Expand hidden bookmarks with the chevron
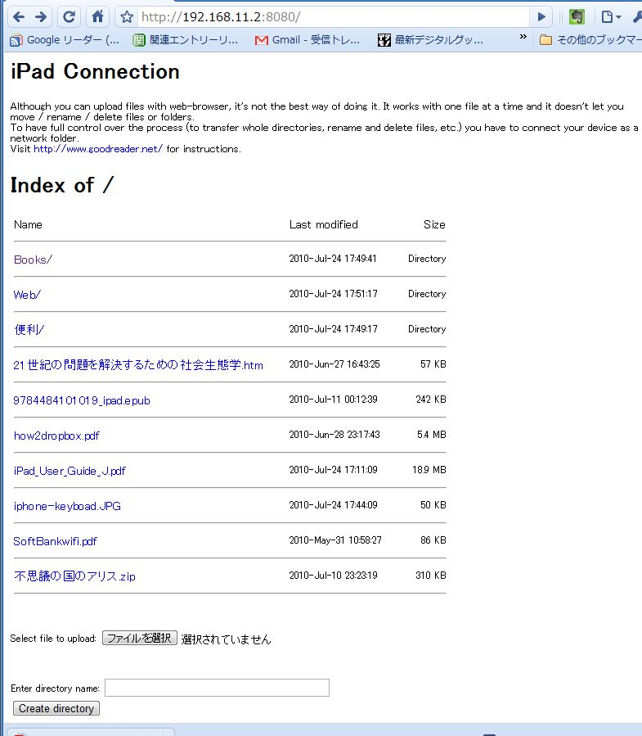This screenshot has height=736, width=642. click(x=523, y=37)
